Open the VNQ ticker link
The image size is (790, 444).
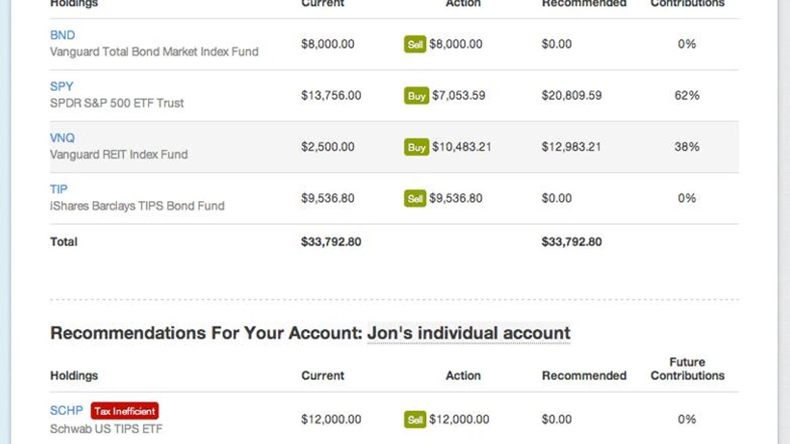[63, 137]
